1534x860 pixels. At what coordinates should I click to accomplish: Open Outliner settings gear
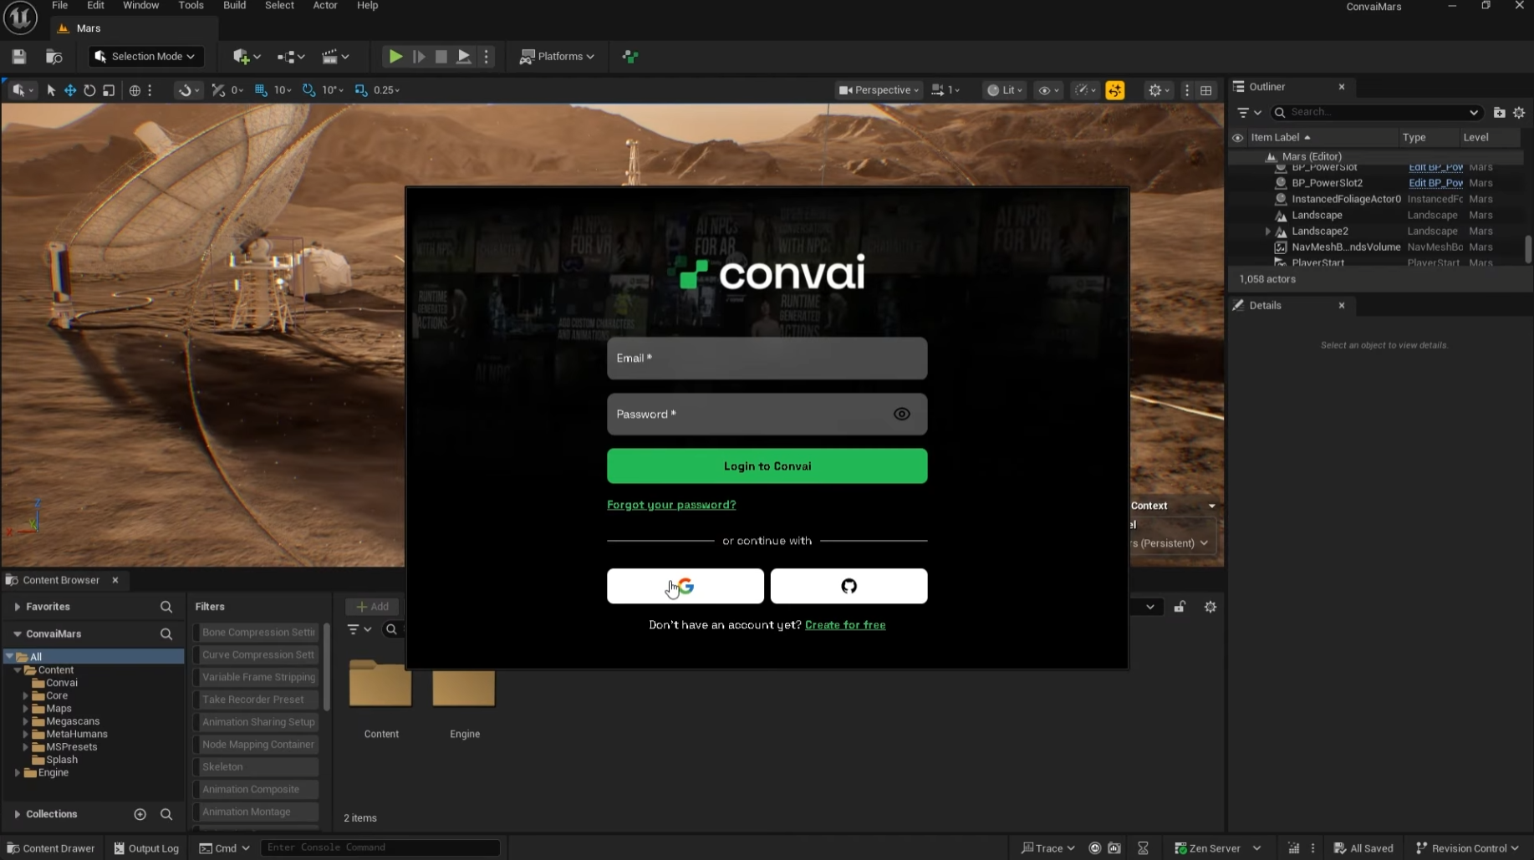pyautogui.click(x=1519, y=112)
